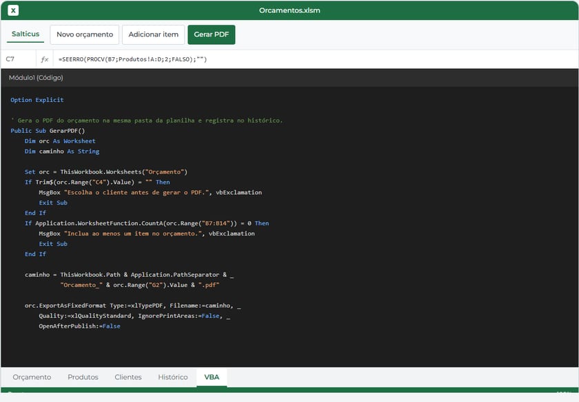Click the Set orc = ThisWorkbook.Worksheets line
The height and width of the screenshot is (402, 579).
click(106, 172)
